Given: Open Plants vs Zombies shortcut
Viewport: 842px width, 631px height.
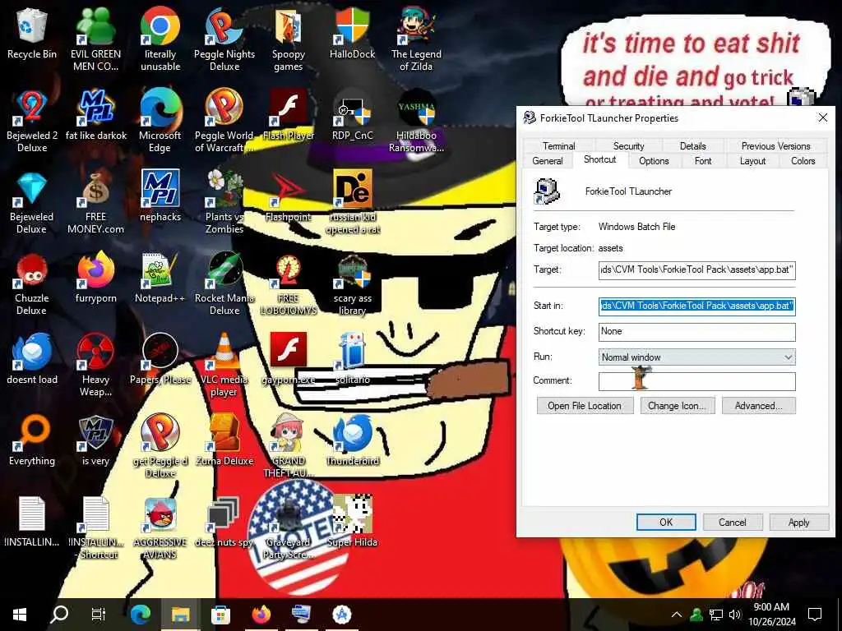Looking at the screenshot, I should [224, 202].
